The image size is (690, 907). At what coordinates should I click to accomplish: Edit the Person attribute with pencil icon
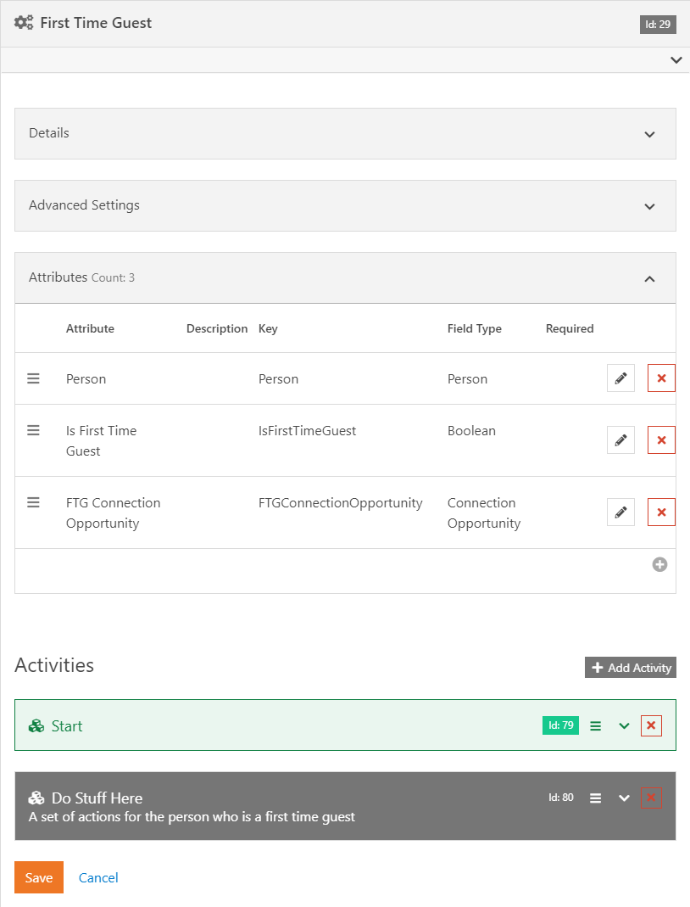[620, 378]
